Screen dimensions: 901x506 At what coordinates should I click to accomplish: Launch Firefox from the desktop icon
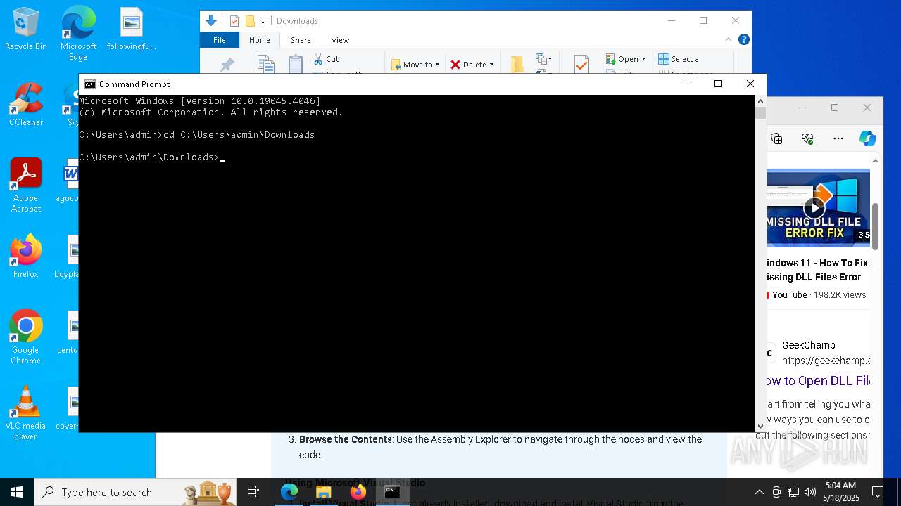(25, 257)
